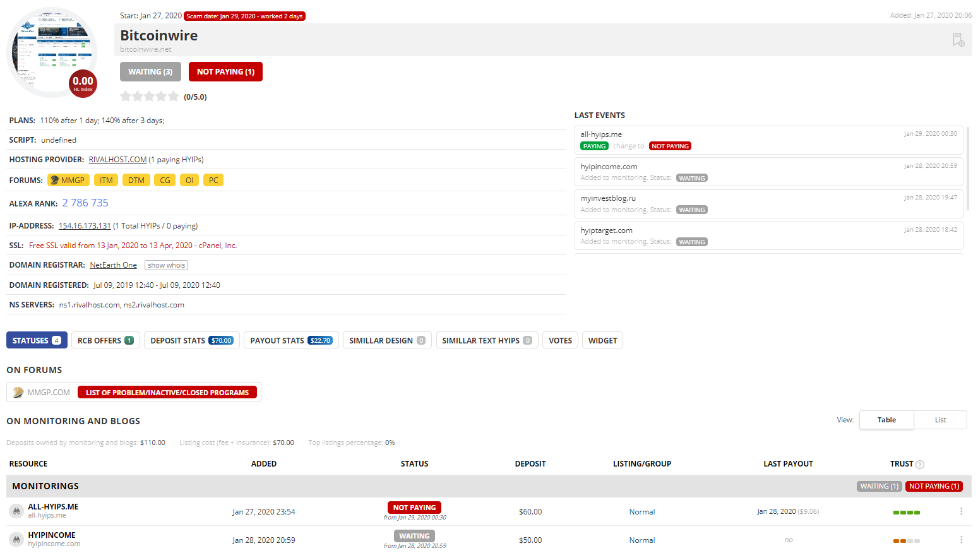
Task: Rate using the five-star rating widget
Action: coord(150,96)
